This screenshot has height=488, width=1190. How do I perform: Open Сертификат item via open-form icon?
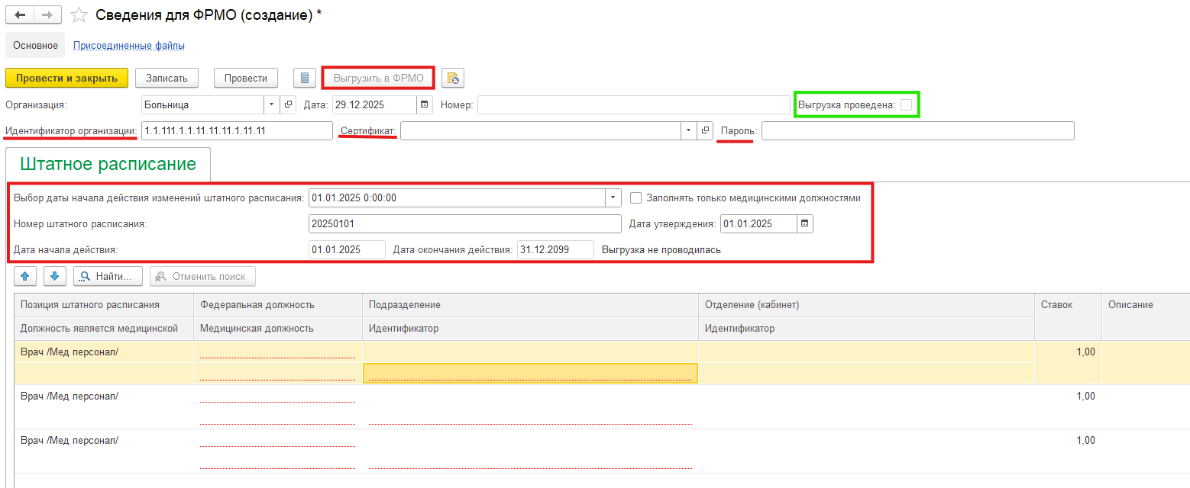(705, 131)
